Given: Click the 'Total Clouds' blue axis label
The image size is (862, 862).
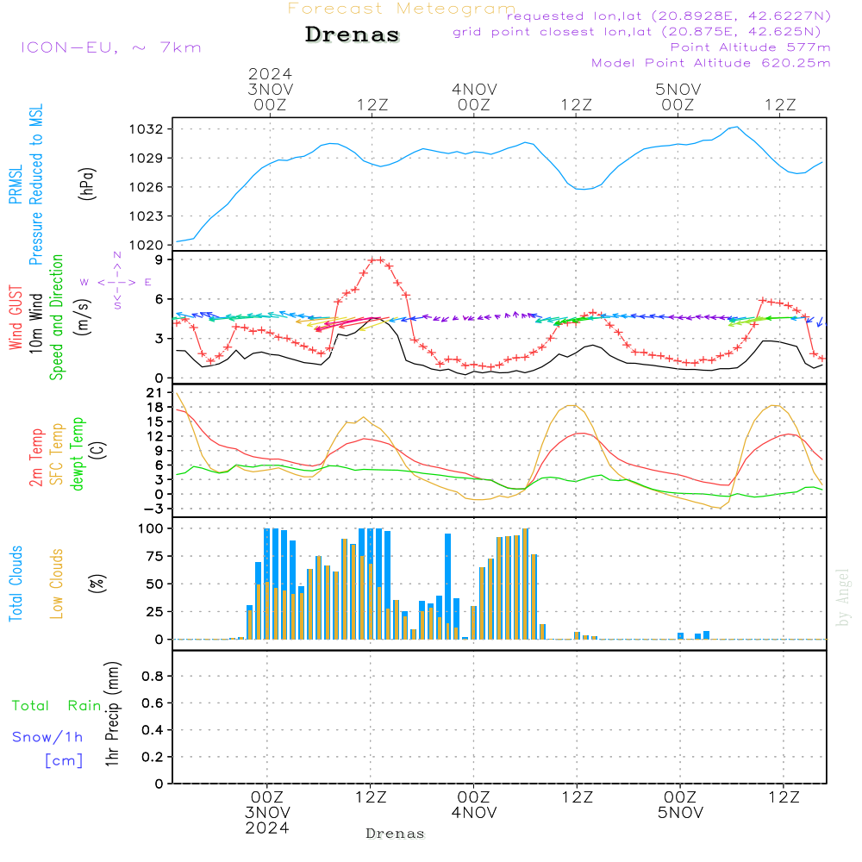Looking at the screenshot, I should click(16, 584).
